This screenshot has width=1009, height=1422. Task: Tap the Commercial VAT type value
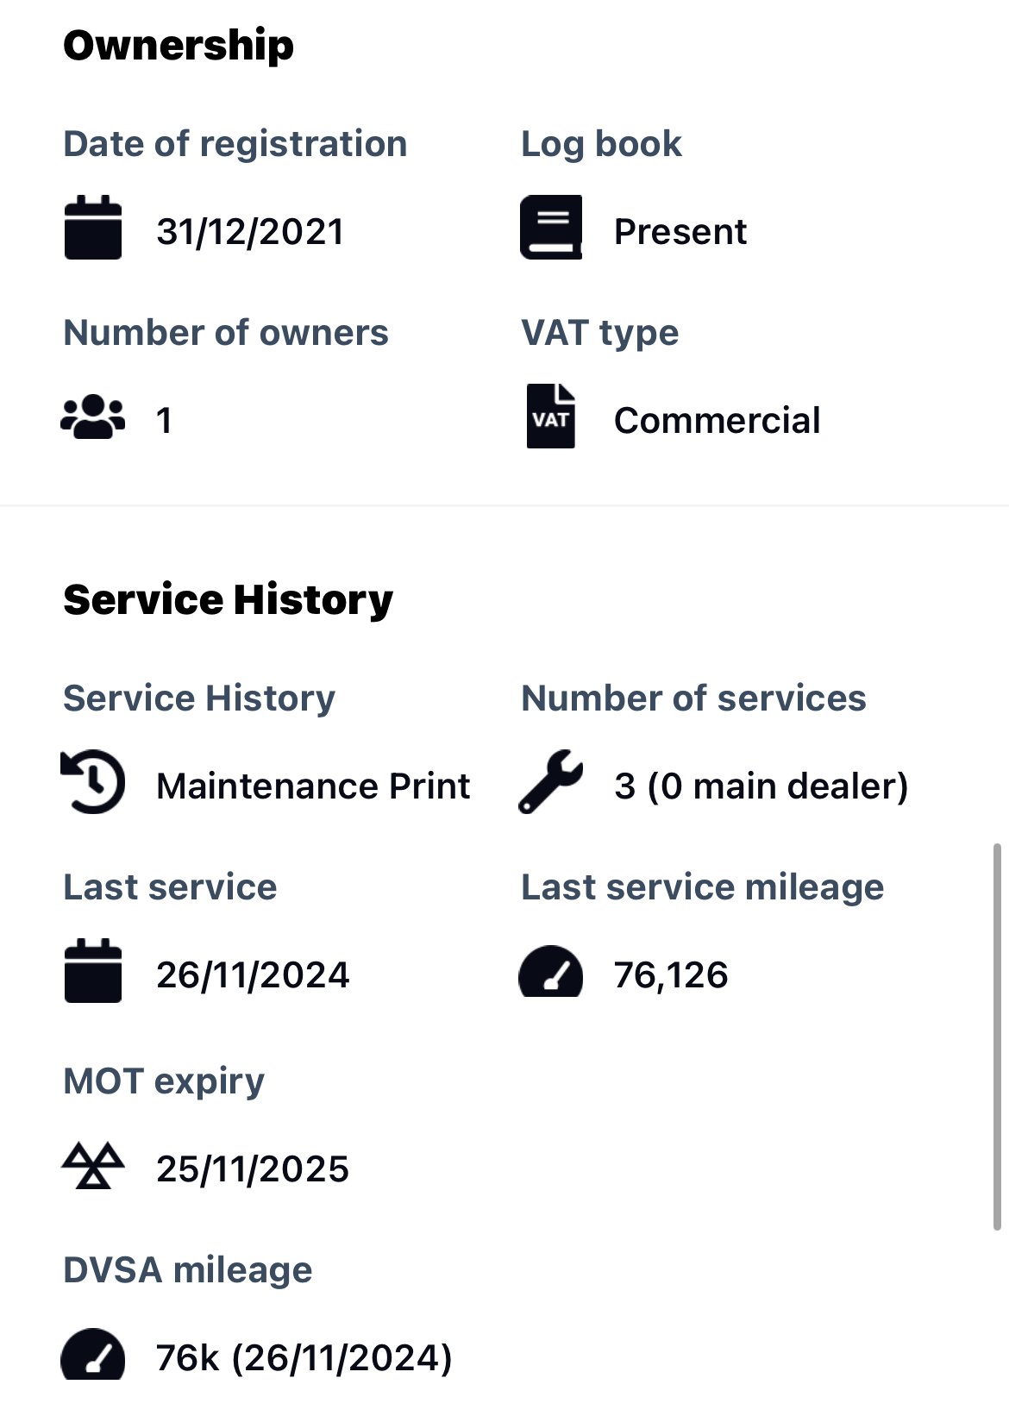[x=717, y=421]
